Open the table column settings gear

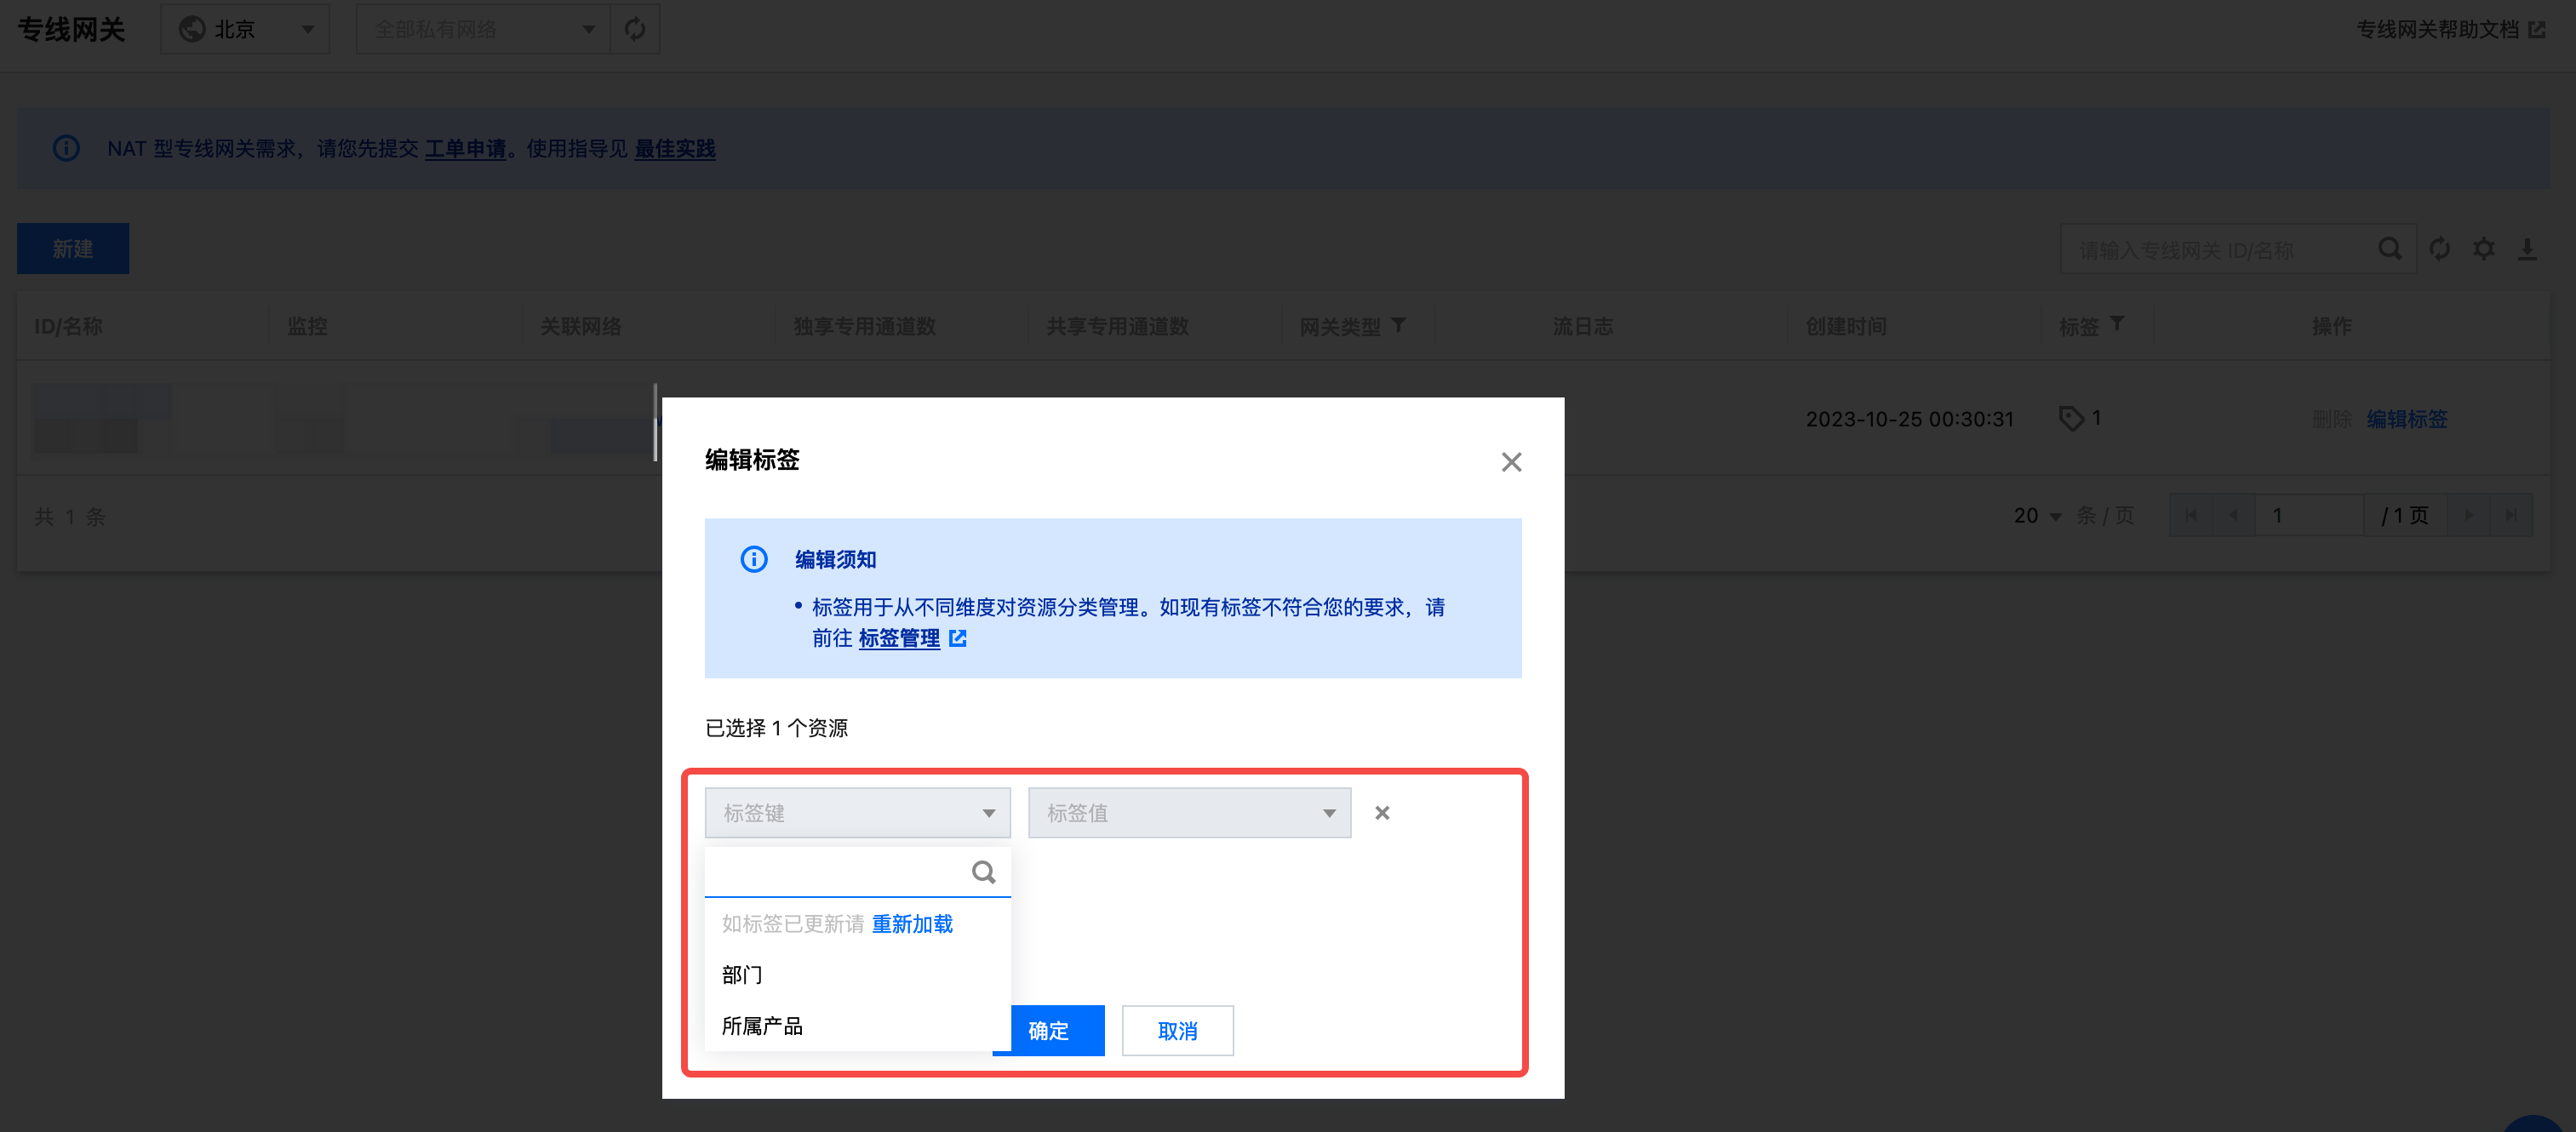tap(2483, 249)
